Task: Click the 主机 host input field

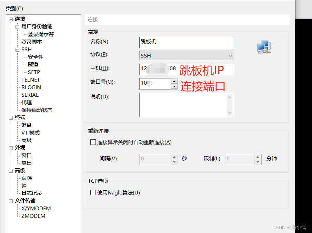Action: pyautogui.click(x=187, y=69)
